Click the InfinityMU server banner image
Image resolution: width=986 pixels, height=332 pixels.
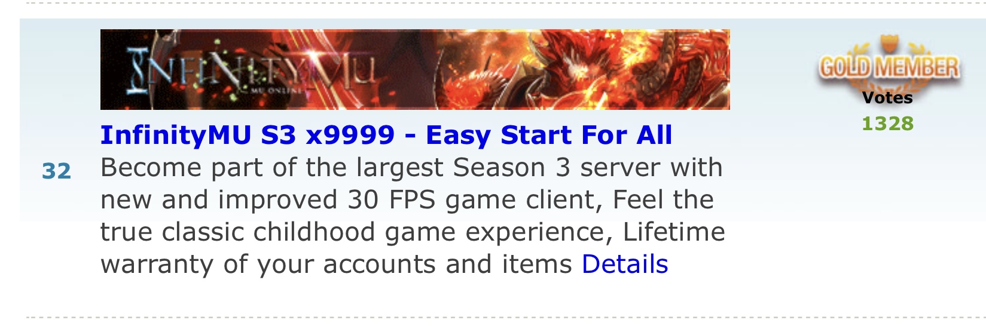[415, 69]
